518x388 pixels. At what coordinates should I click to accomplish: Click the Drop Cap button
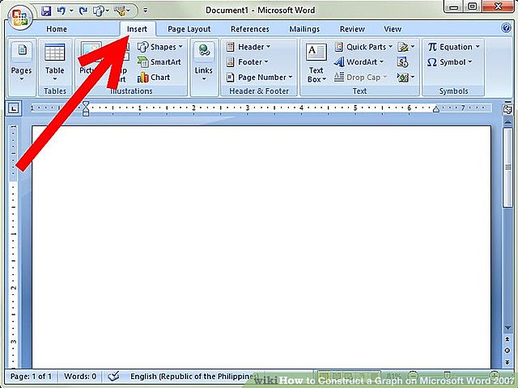click(360, 78)
